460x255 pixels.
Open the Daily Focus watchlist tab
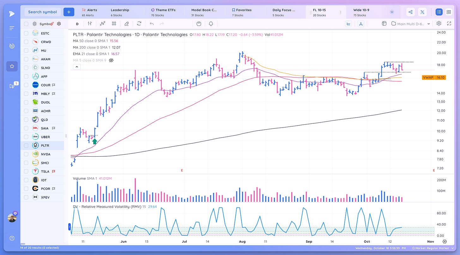283,12
